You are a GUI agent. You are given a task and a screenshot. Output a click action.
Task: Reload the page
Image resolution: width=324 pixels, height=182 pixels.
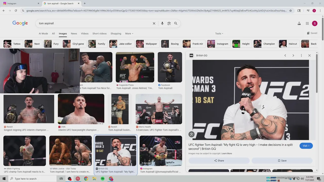(16, 11)
